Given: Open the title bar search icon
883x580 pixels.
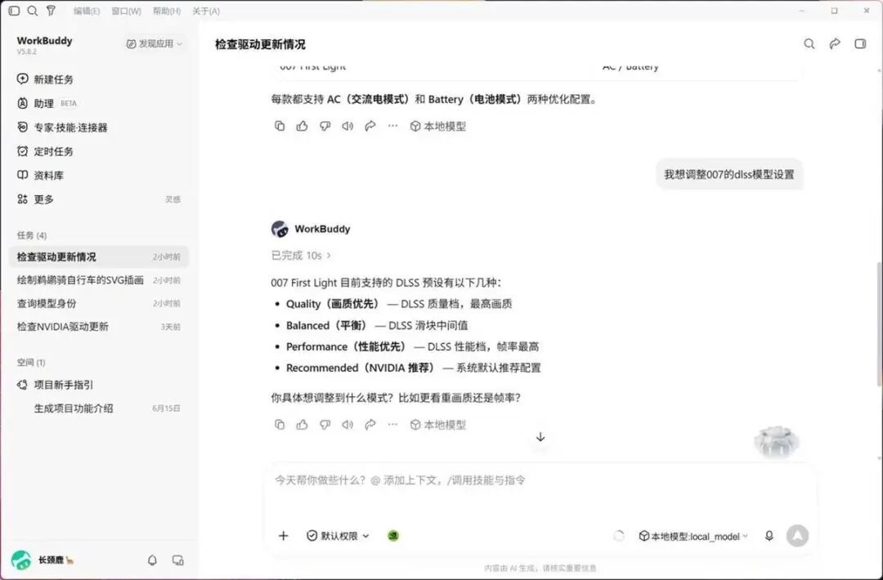Looking at the screenshot, I should (33, 11).
